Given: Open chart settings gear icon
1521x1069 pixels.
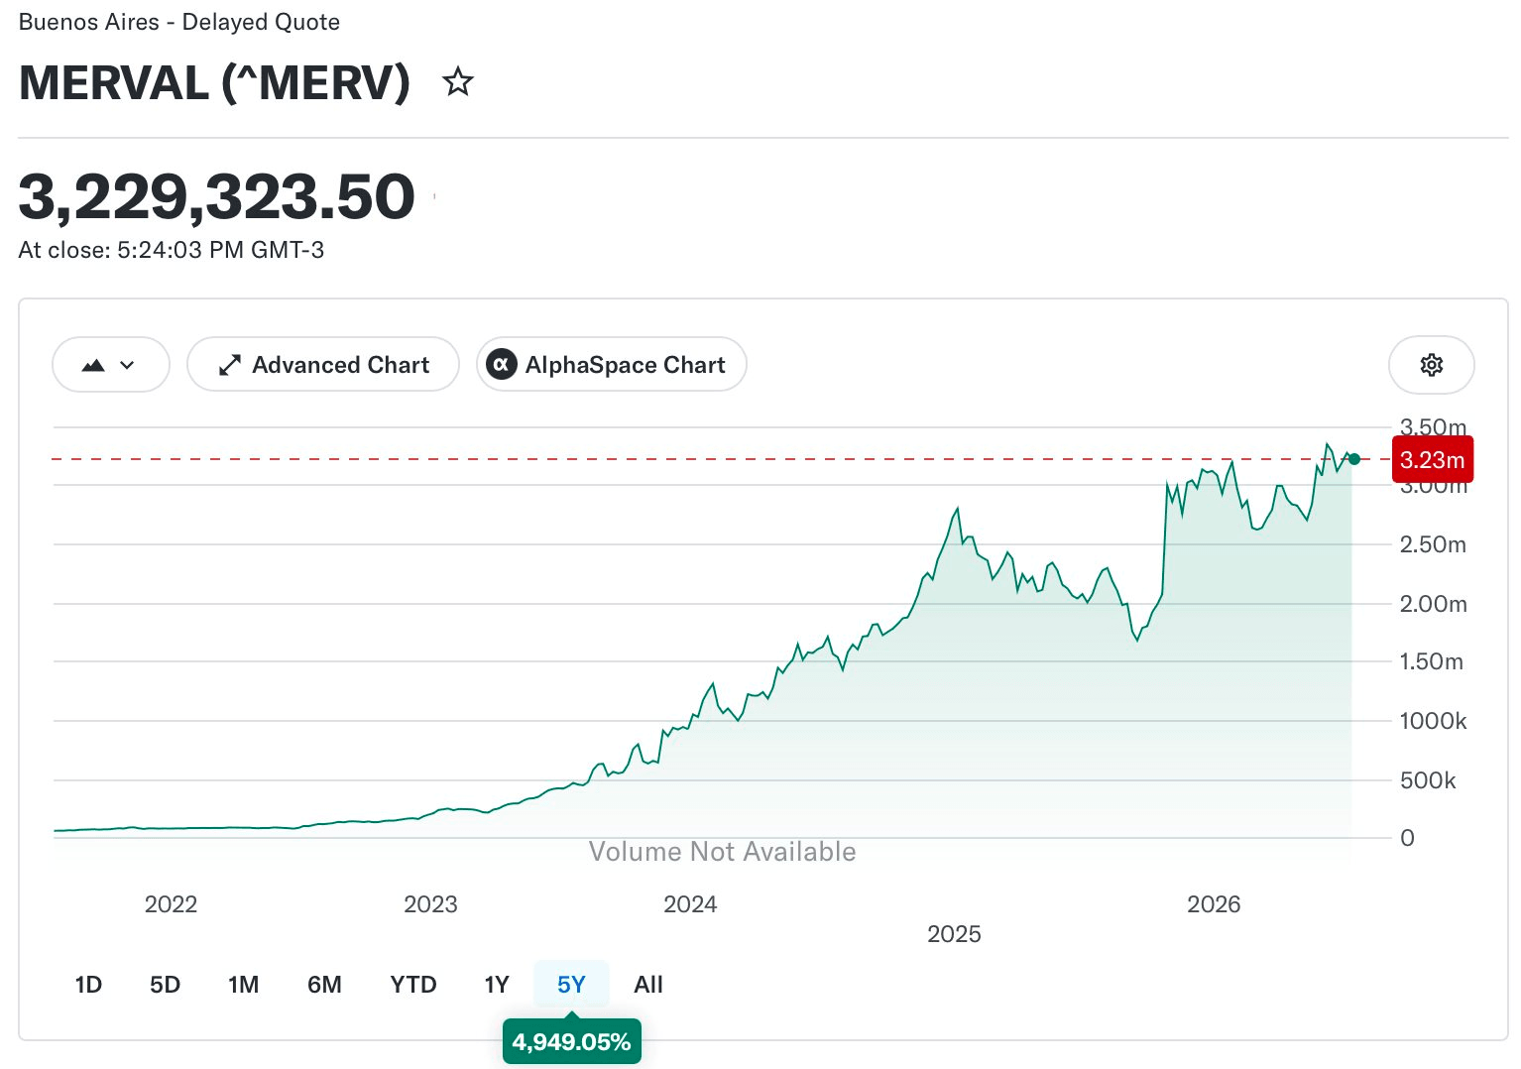Looking at the screenshot, I should click(1431, 365).
